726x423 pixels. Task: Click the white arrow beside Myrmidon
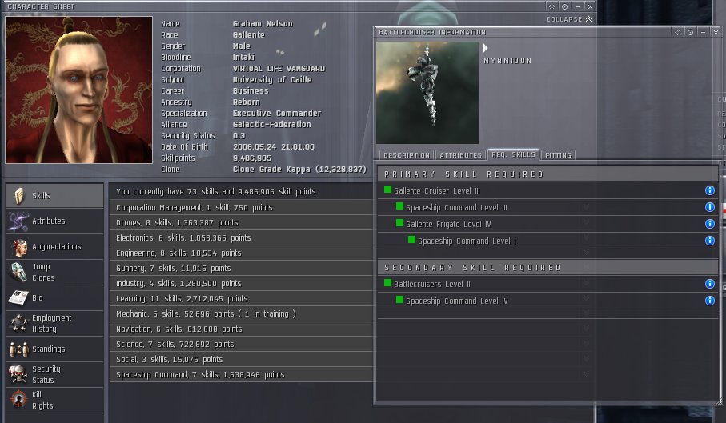point(485,48)
